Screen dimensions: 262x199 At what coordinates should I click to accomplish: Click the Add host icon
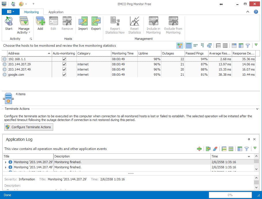click(40, 24)
